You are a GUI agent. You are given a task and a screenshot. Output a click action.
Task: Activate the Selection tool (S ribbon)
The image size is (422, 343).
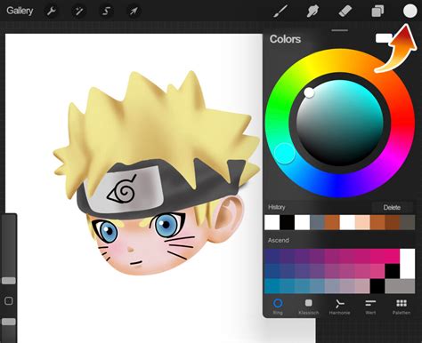(106, 12)
